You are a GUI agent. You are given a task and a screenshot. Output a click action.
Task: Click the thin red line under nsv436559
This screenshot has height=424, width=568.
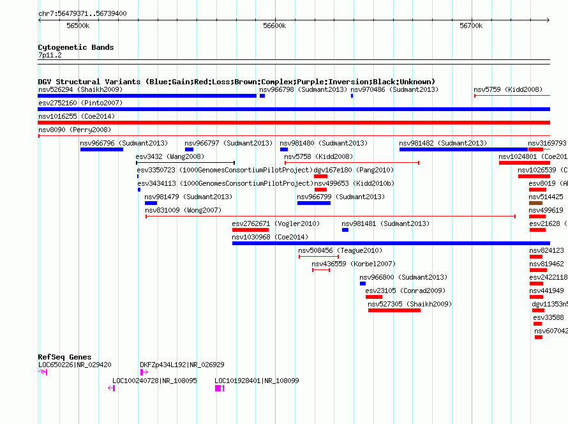coord(321,270)
